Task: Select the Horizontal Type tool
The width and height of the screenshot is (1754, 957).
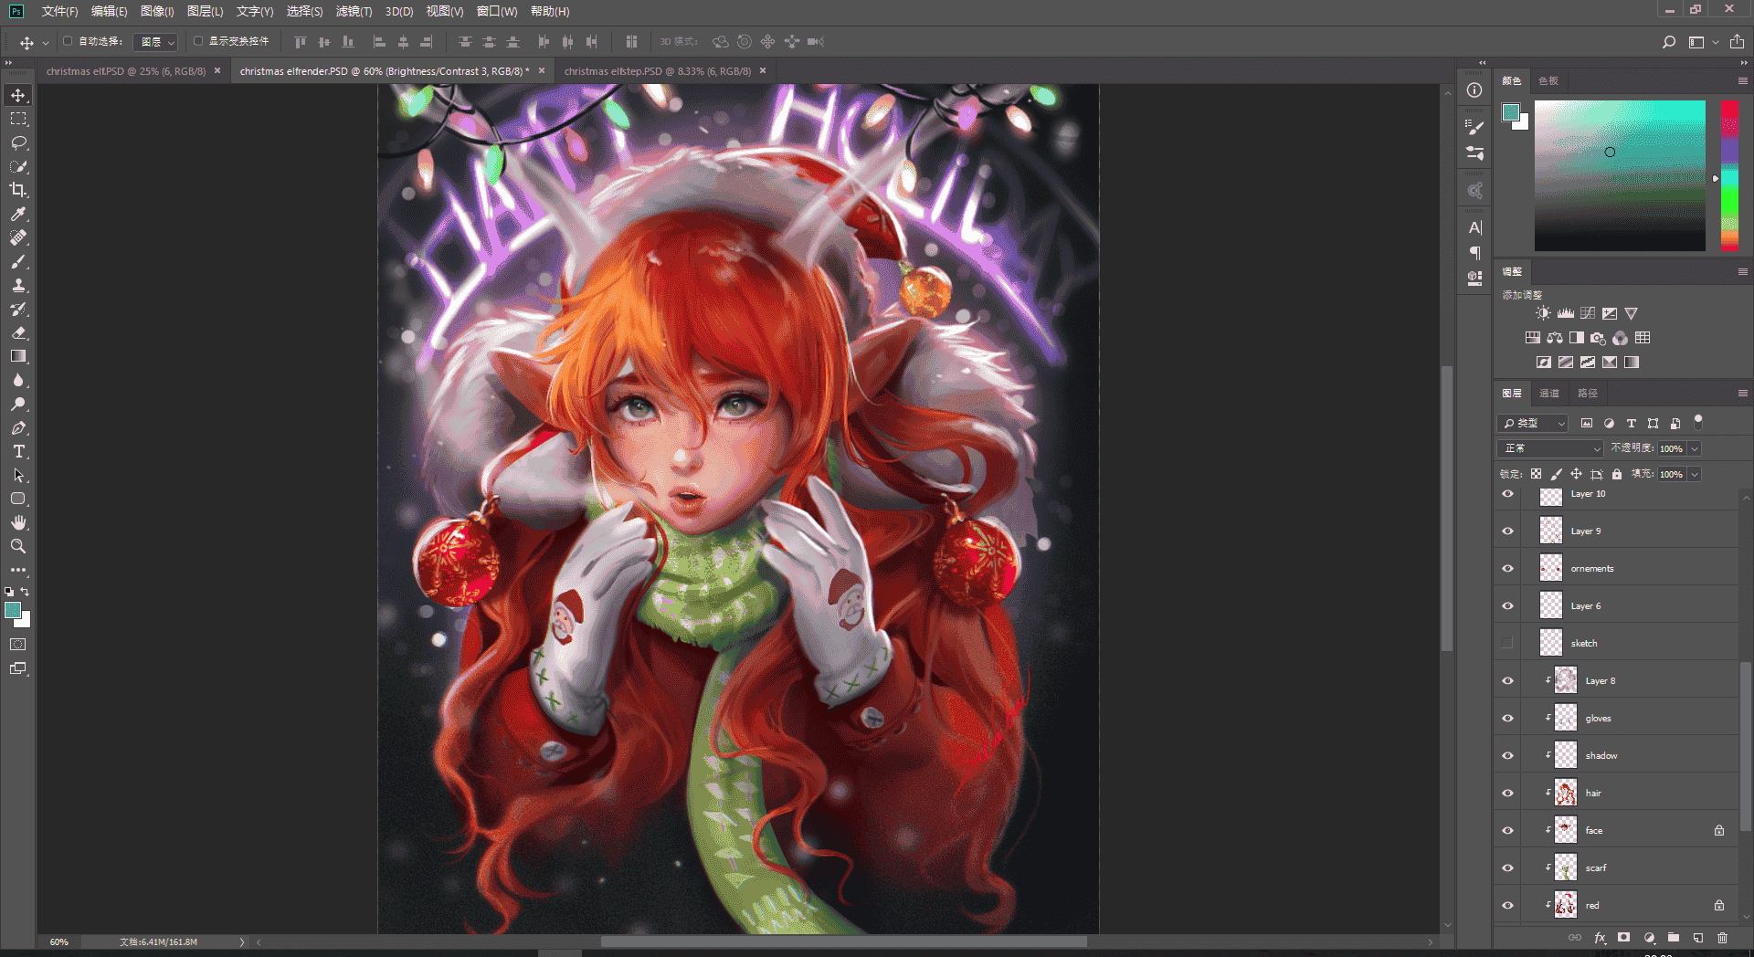Action: [x=18, y=451]
